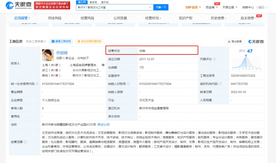Click the 91320381MA1TEDT60A value beside 统一社会信用代码

pos(58,84)
